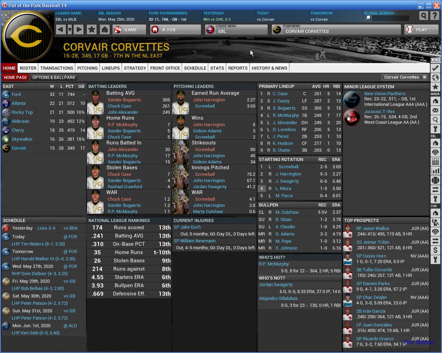Viewport: 442px width, 353px height.
Task: Open player link R.P. McMurphy under Who's Hot
Action: pyautogui.click(x=274, y=264)
